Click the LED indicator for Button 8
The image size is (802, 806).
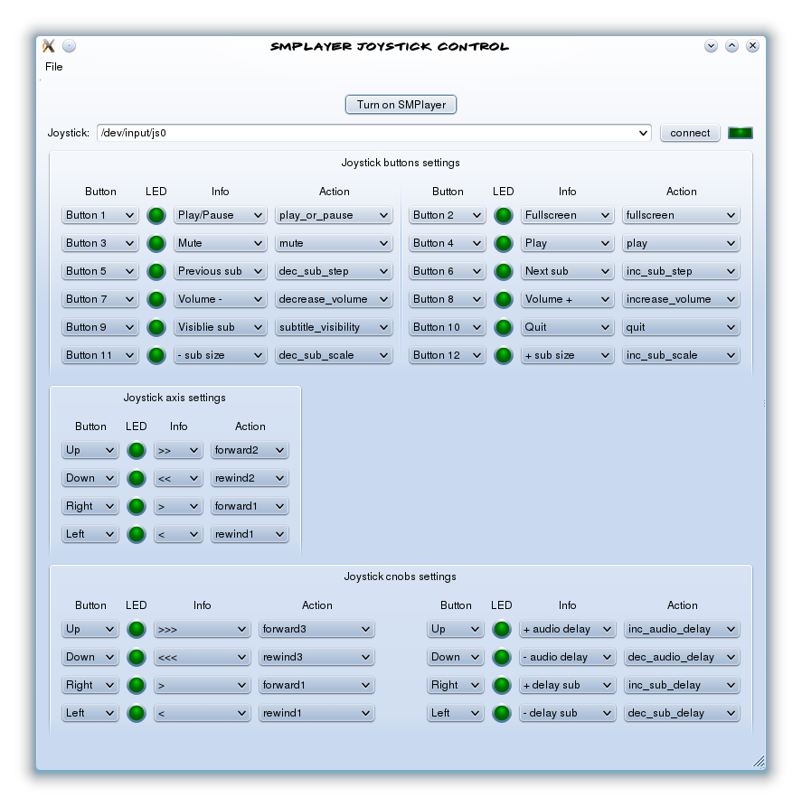(503, 299)
